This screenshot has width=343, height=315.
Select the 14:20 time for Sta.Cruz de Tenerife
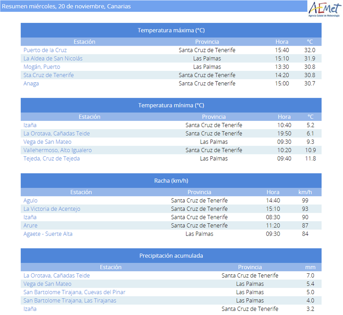(x=282, y=75)
